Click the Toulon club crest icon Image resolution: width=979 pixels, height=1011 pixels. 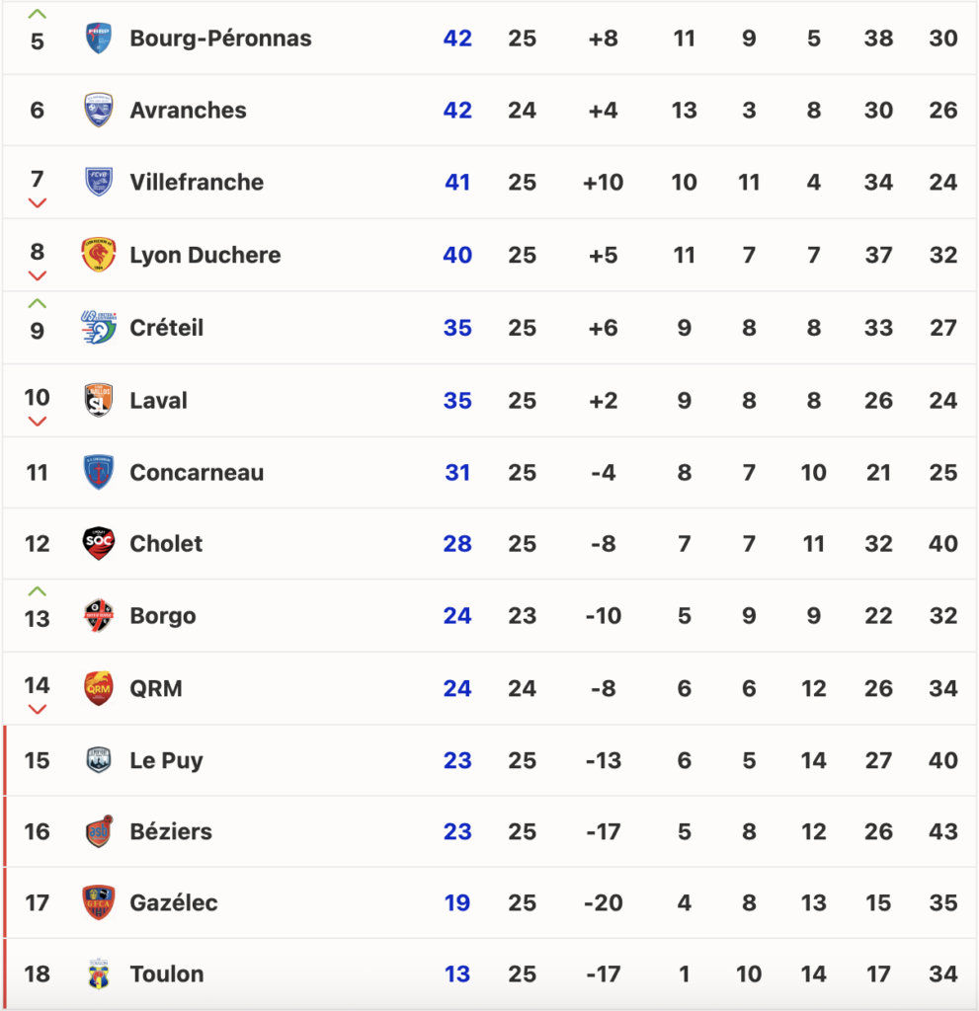[99, 974]
